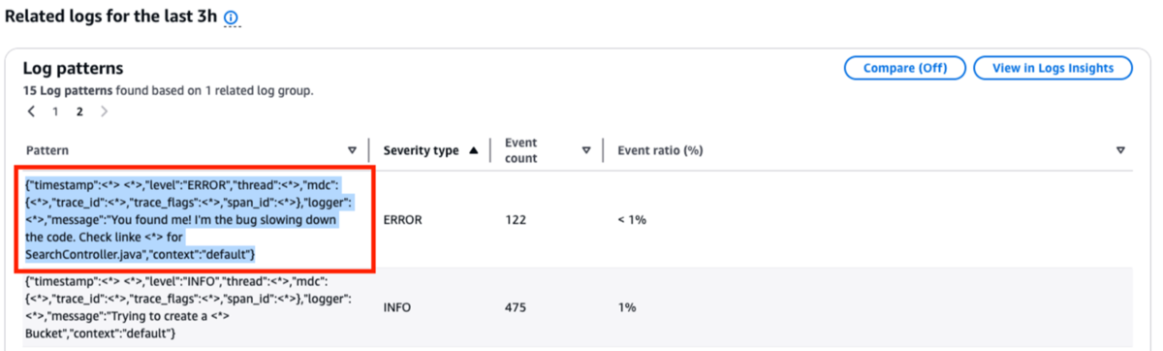The height and width of the screenshot is (351, 1163).
Task: Click the Severity type column header label
Action: [422, 150]
